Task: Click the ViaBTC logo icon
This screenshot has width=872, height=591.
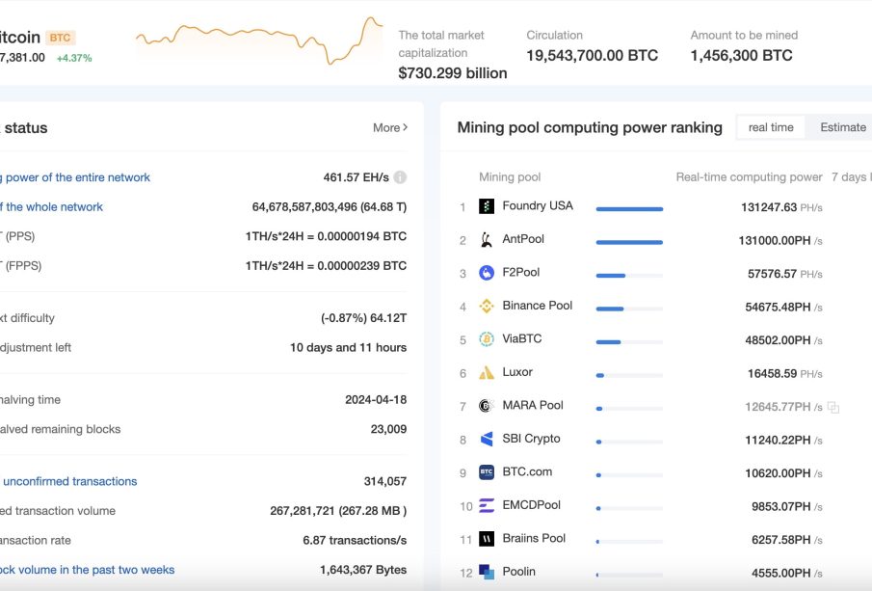Action: 487,339
